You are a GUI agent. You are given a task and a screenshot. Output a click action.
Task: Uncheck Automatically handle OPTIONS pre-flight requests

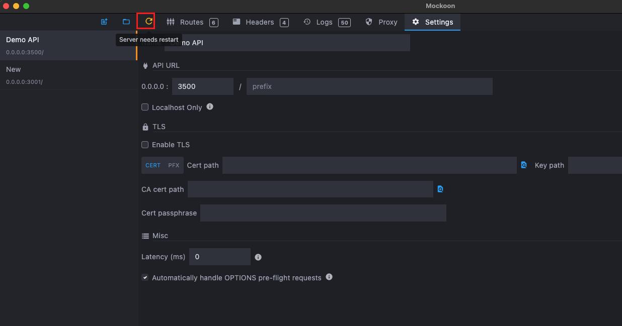145,277
